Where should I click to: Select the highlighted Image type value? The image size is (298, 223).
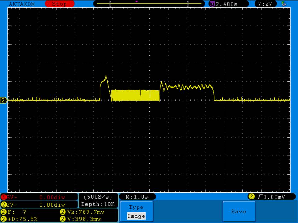pyautogui.click(x=136, y=216)
